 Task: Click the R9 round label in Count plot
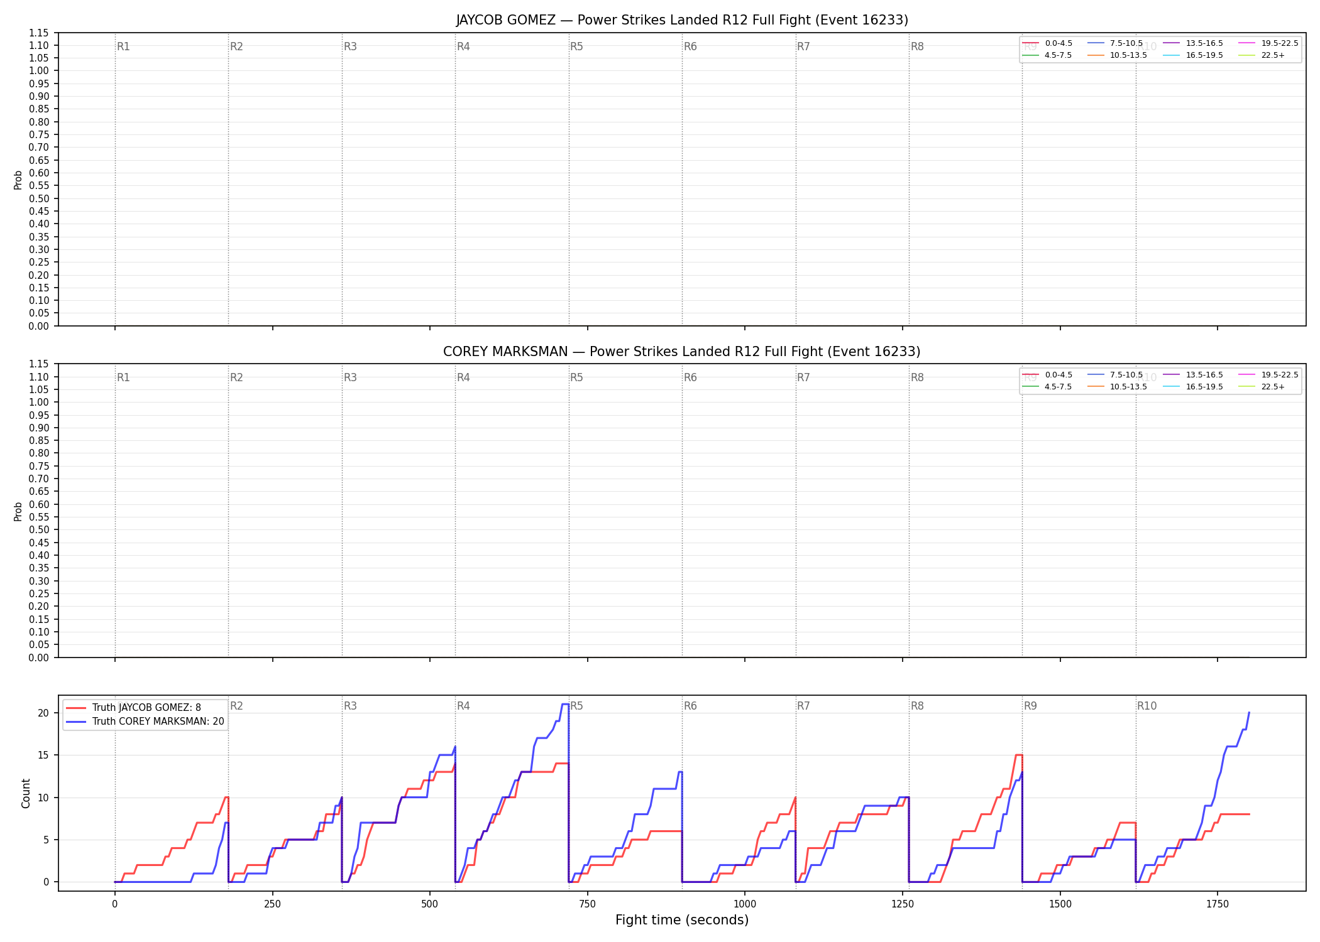click(x=1030, y=706)
